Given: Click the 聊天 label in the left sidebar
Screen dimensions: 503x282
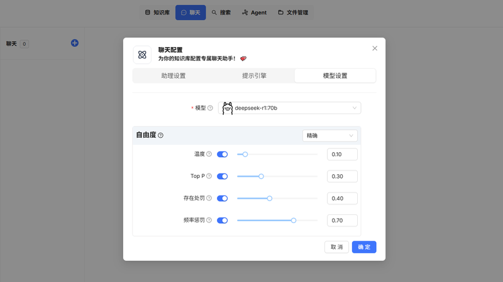Looking at the screenshot, I should tap(11, 44).
